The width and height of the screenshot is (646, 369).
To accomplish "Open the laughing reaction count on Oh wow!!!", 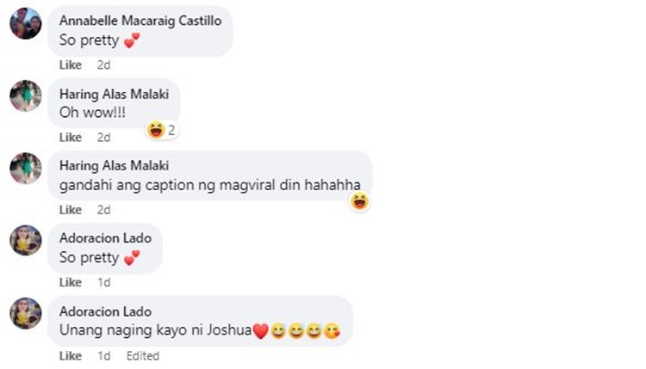I will coord(162,131).
